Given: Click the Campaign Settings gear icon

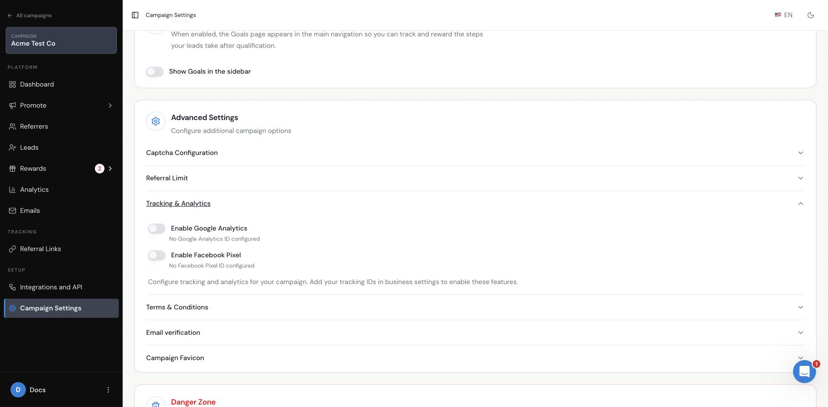Looking at the screenshot, I should (x=12, y=308).
